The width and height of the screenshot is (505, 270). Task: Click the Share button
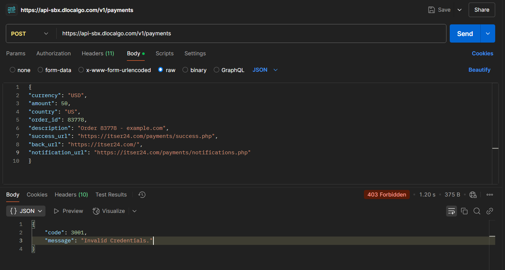tap(482, 10)
